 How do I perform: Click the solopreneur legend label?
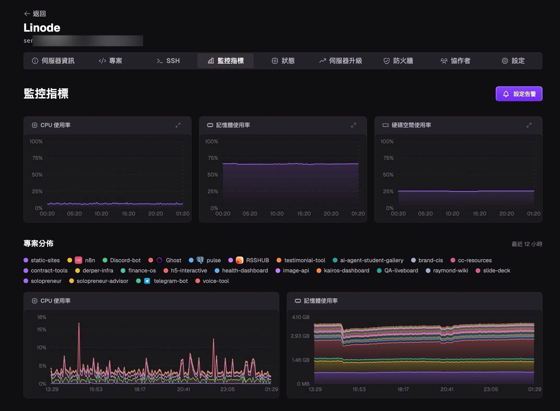[x=46, y=281]
